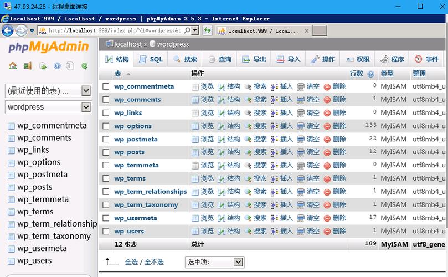Sort by table name column header
The height and width of the screenshot is (277, 448).
pyautogui.click(x=118, y=74)
